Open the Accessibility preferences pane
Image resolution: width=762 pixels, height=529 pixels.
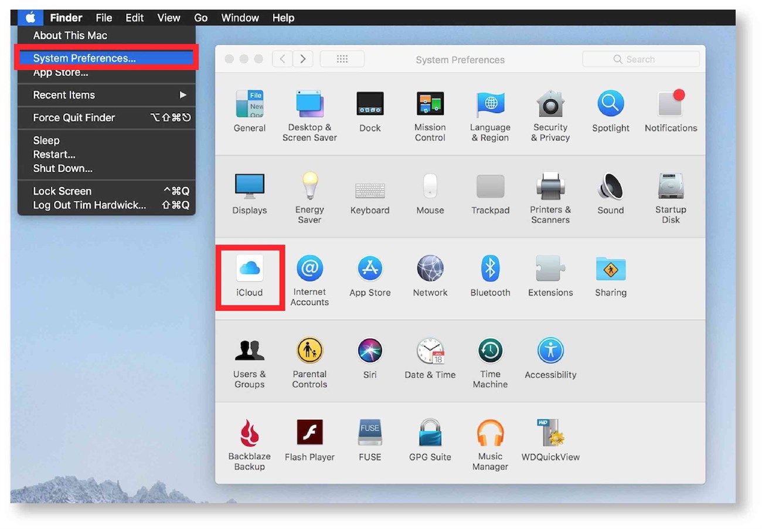click(x=550, y=358)
